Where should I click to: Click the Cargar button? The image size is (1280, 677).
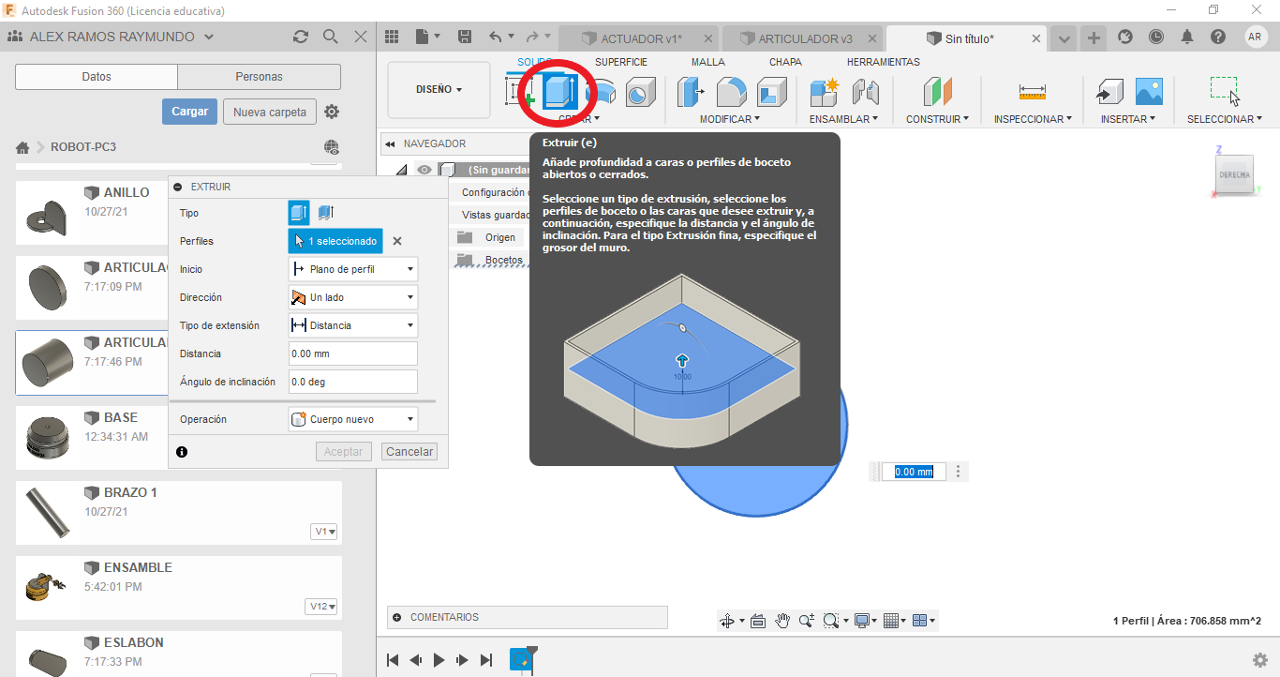(x=189, y=112)
